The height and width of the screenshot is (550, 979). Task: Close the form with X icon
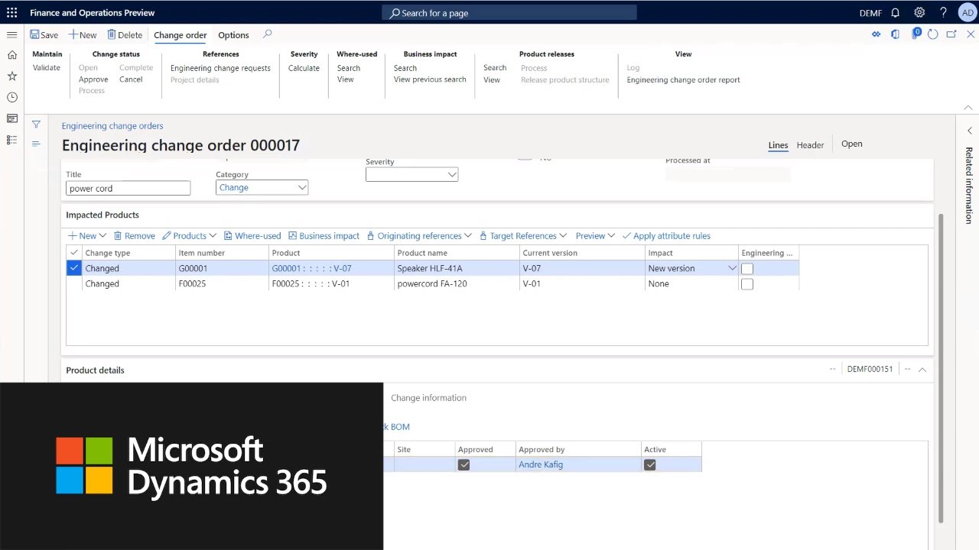(971, 34)
